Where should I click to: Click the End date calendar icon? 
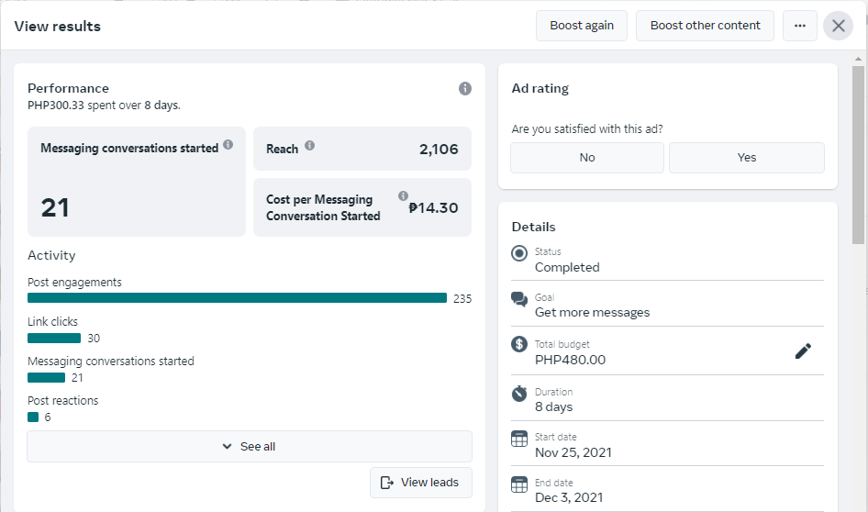click(x=519, y=484)
